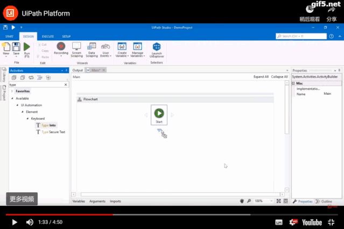Click the Cut command in Edit group

tap(43, 45)
